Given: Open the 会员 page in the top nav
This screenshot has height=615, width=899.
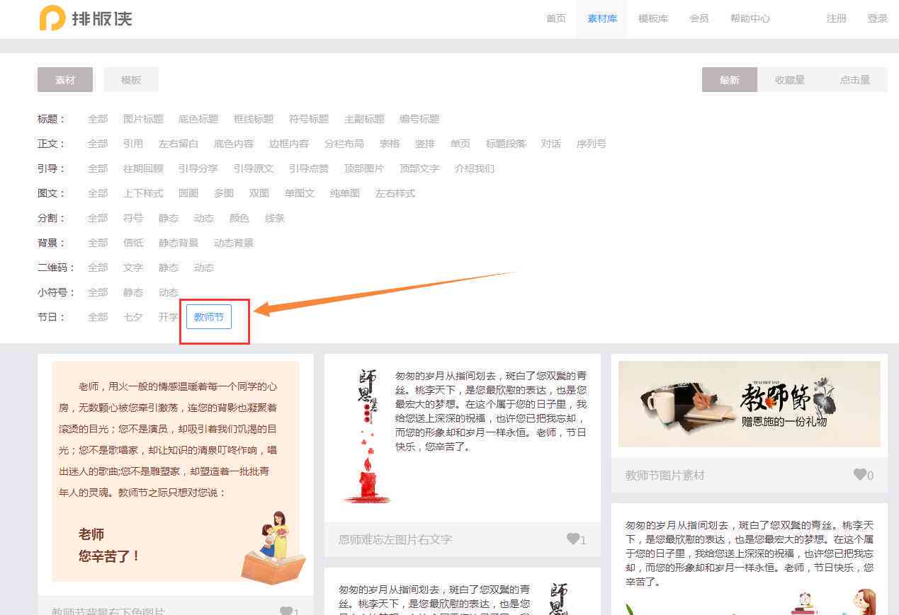Looking at the screenshot, I should coord(699,18).
